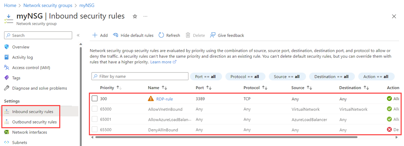The image size is (404, 146).
Task: Tick the DenyAllInBound row checkbox
Action: coord(95,130)
